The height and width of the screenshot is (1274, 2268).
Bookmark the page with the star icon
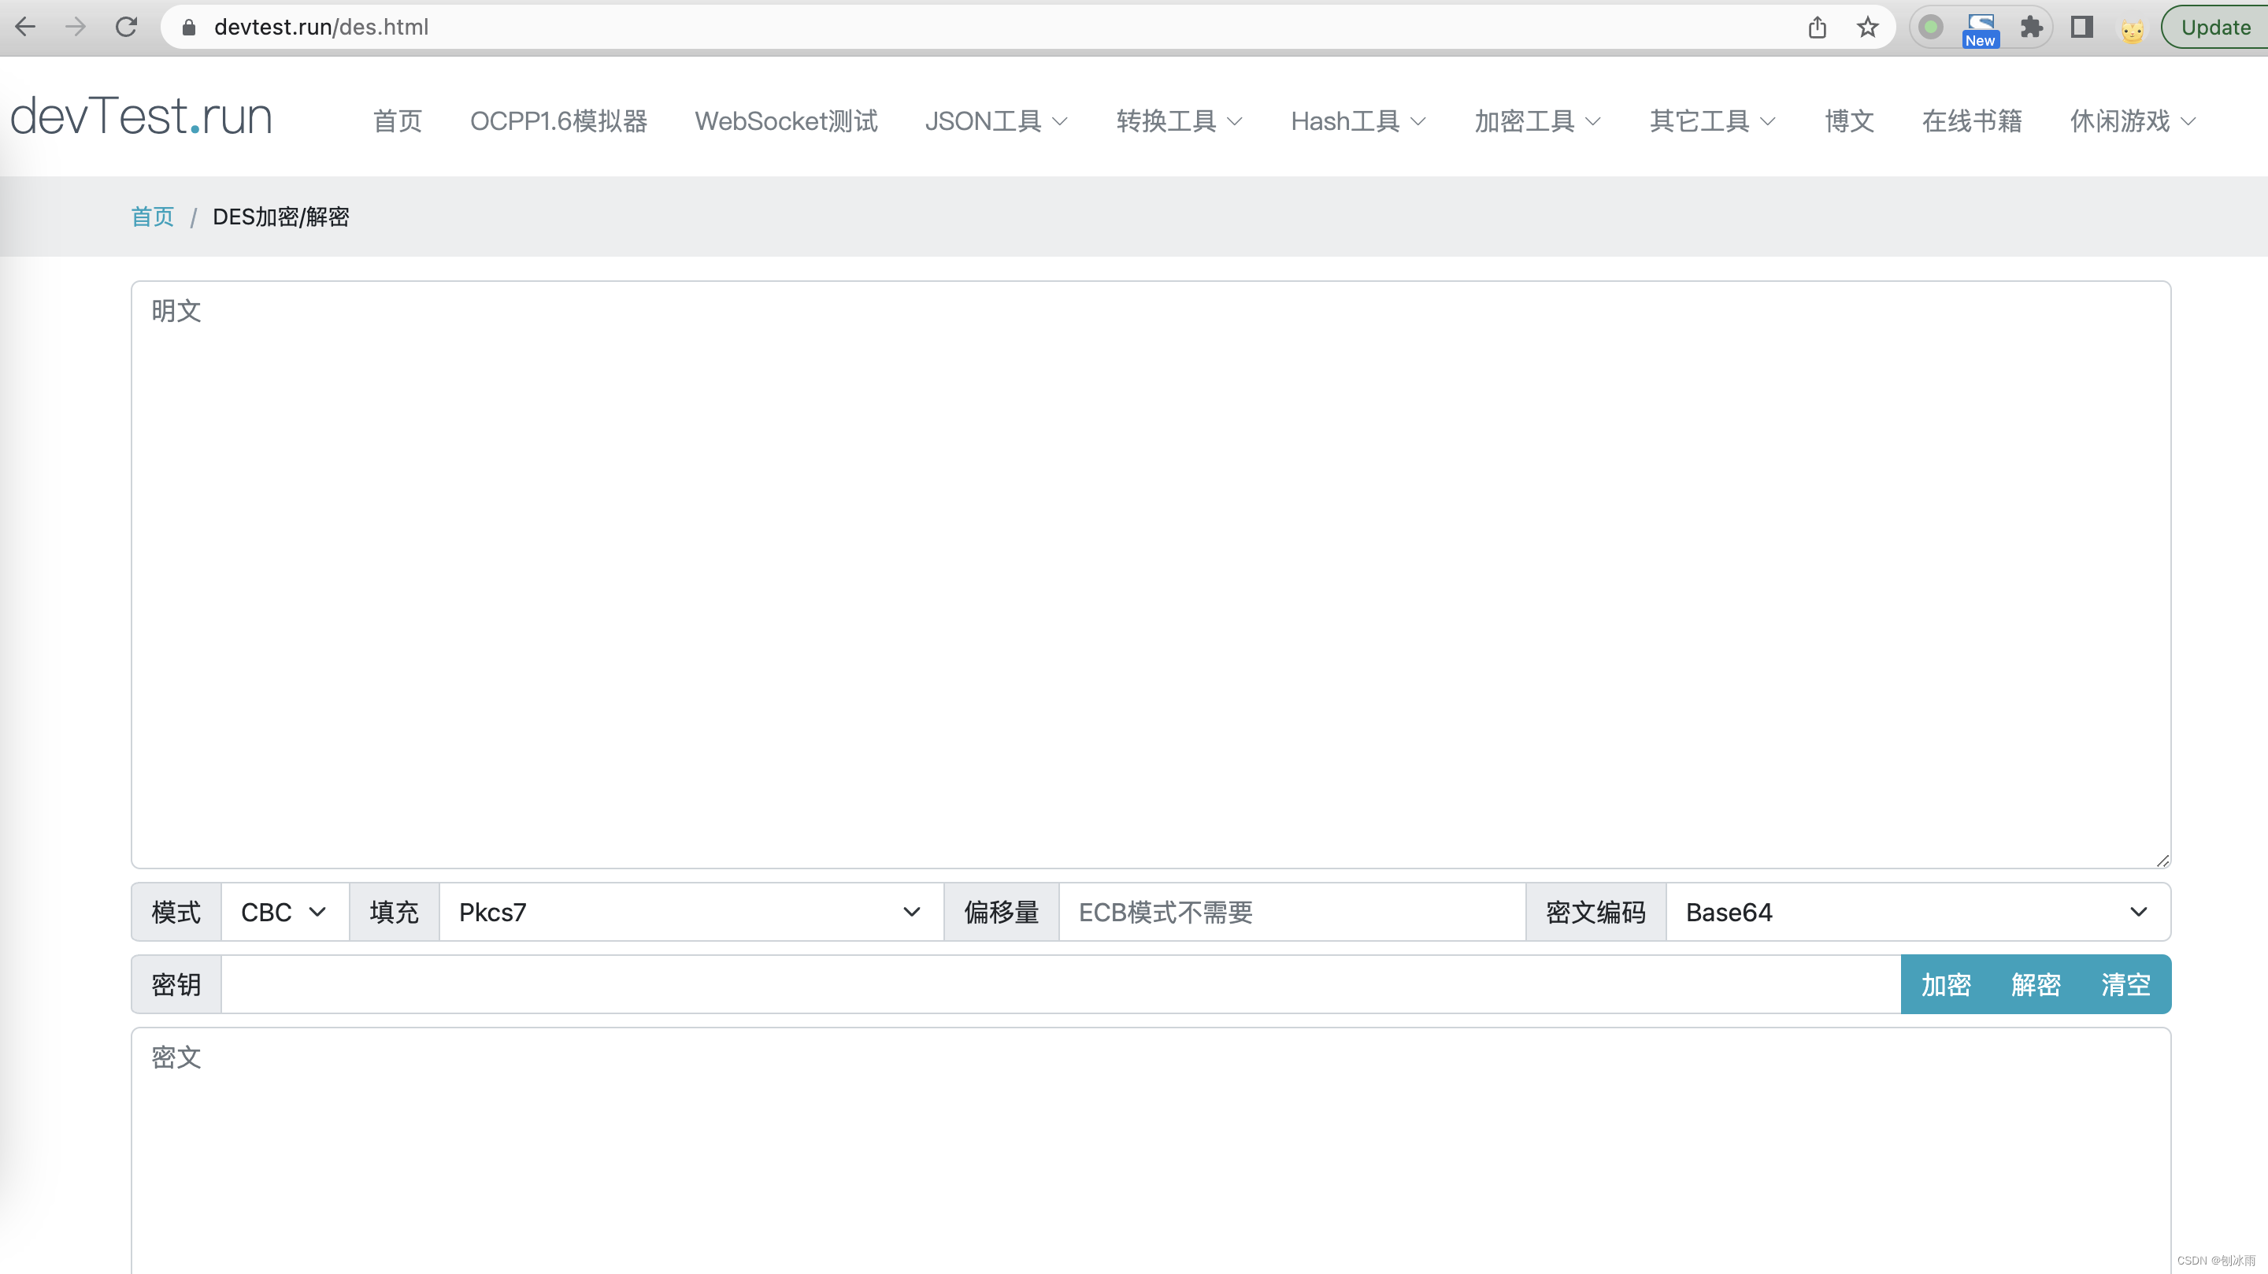point(1866,27)
